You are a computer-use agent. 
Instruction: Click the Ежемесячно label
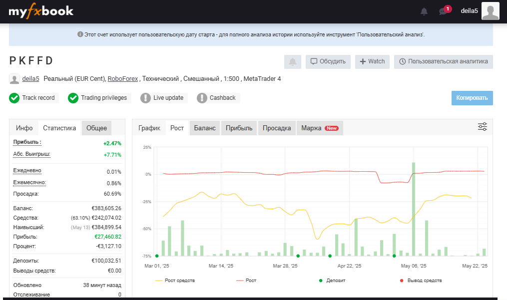click(29, 182)
